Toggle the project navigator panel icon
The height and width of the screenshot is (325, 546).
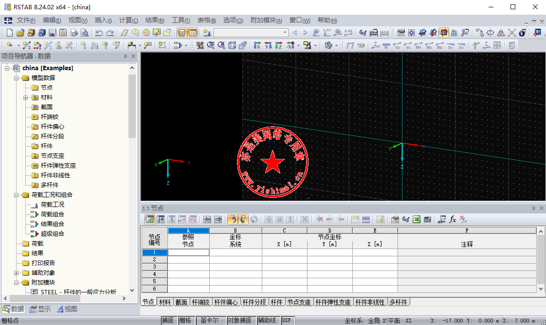[x=182, y=33]
